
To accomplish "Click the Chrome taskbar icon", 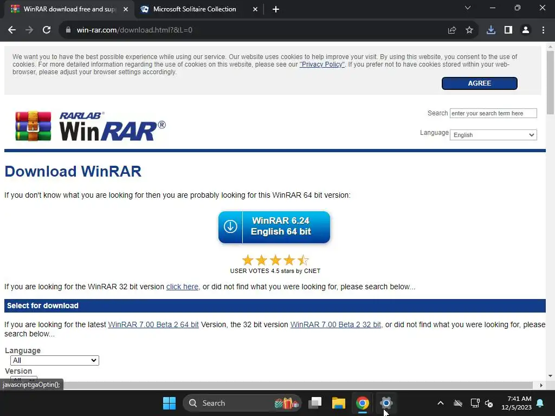I will 363,403.
